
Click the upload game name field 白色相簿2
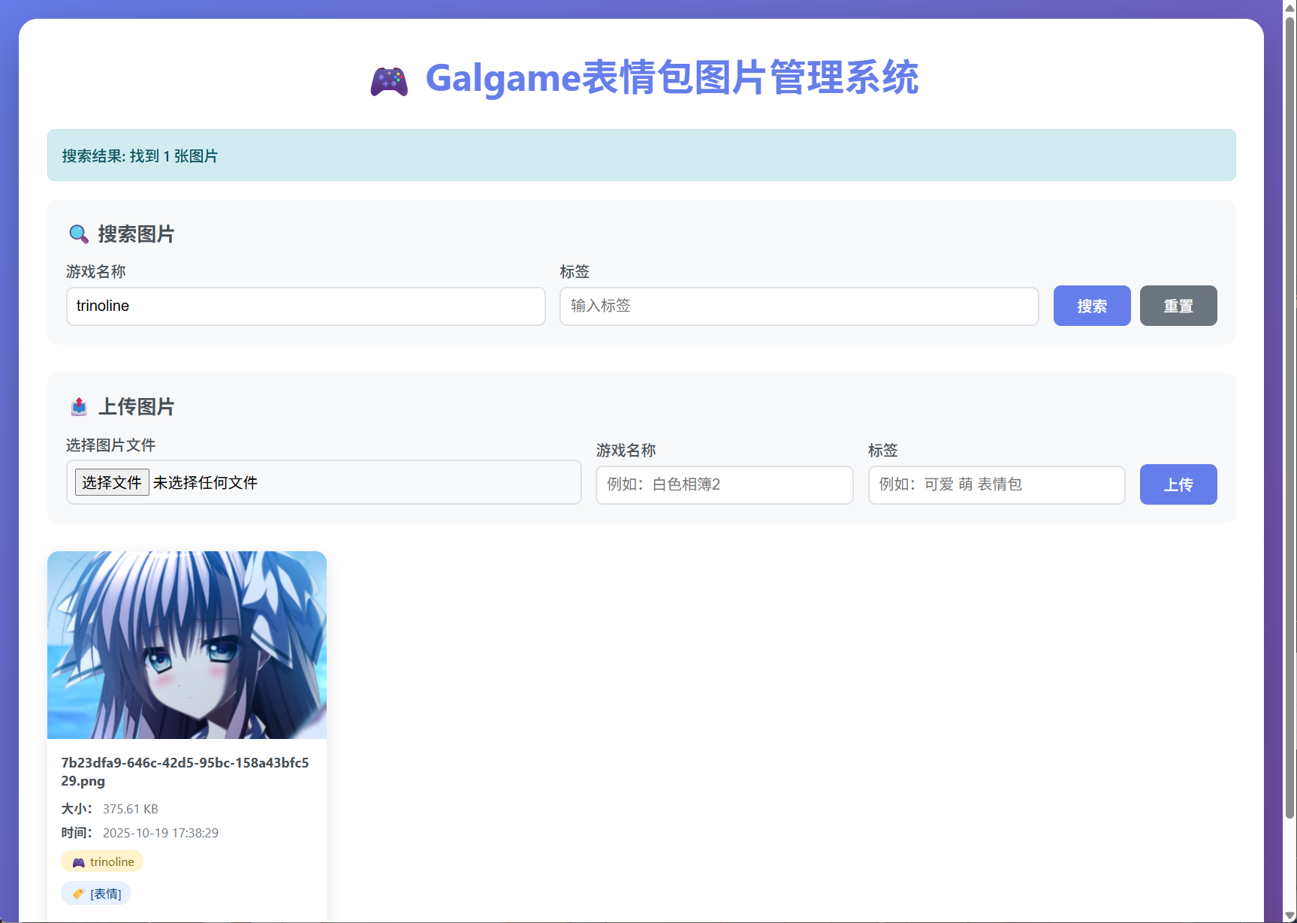coord(724,485)
